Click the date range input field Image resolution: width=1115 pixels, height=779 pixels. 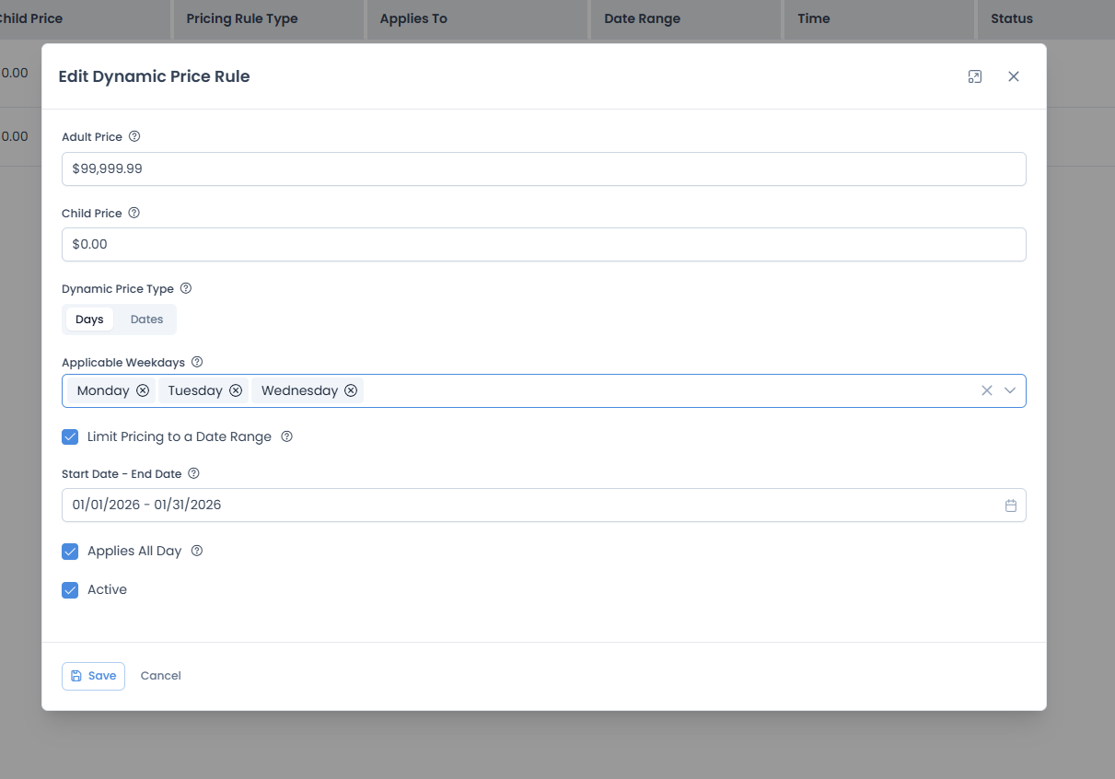coord(543,505)
